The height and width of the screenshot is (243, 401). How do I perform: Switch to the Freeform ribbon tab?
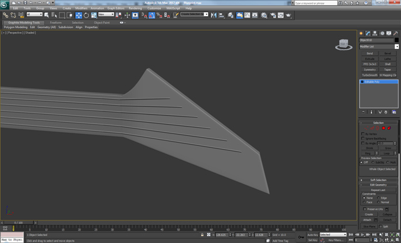pyautogui.click(x=56, y=23)
